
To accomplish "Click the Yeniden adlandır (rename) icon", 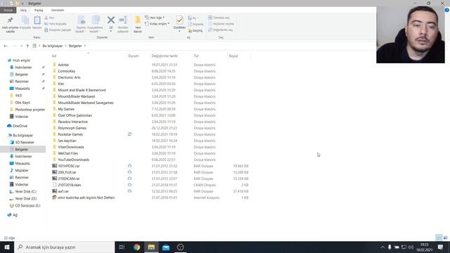I will (x=123, y=20).
